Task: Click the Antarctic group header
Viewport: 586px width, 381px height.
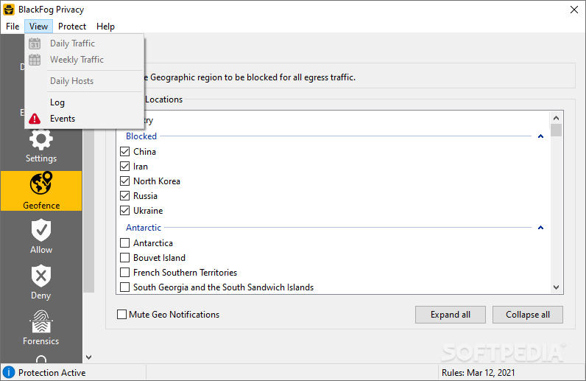Action: (144, 228)
